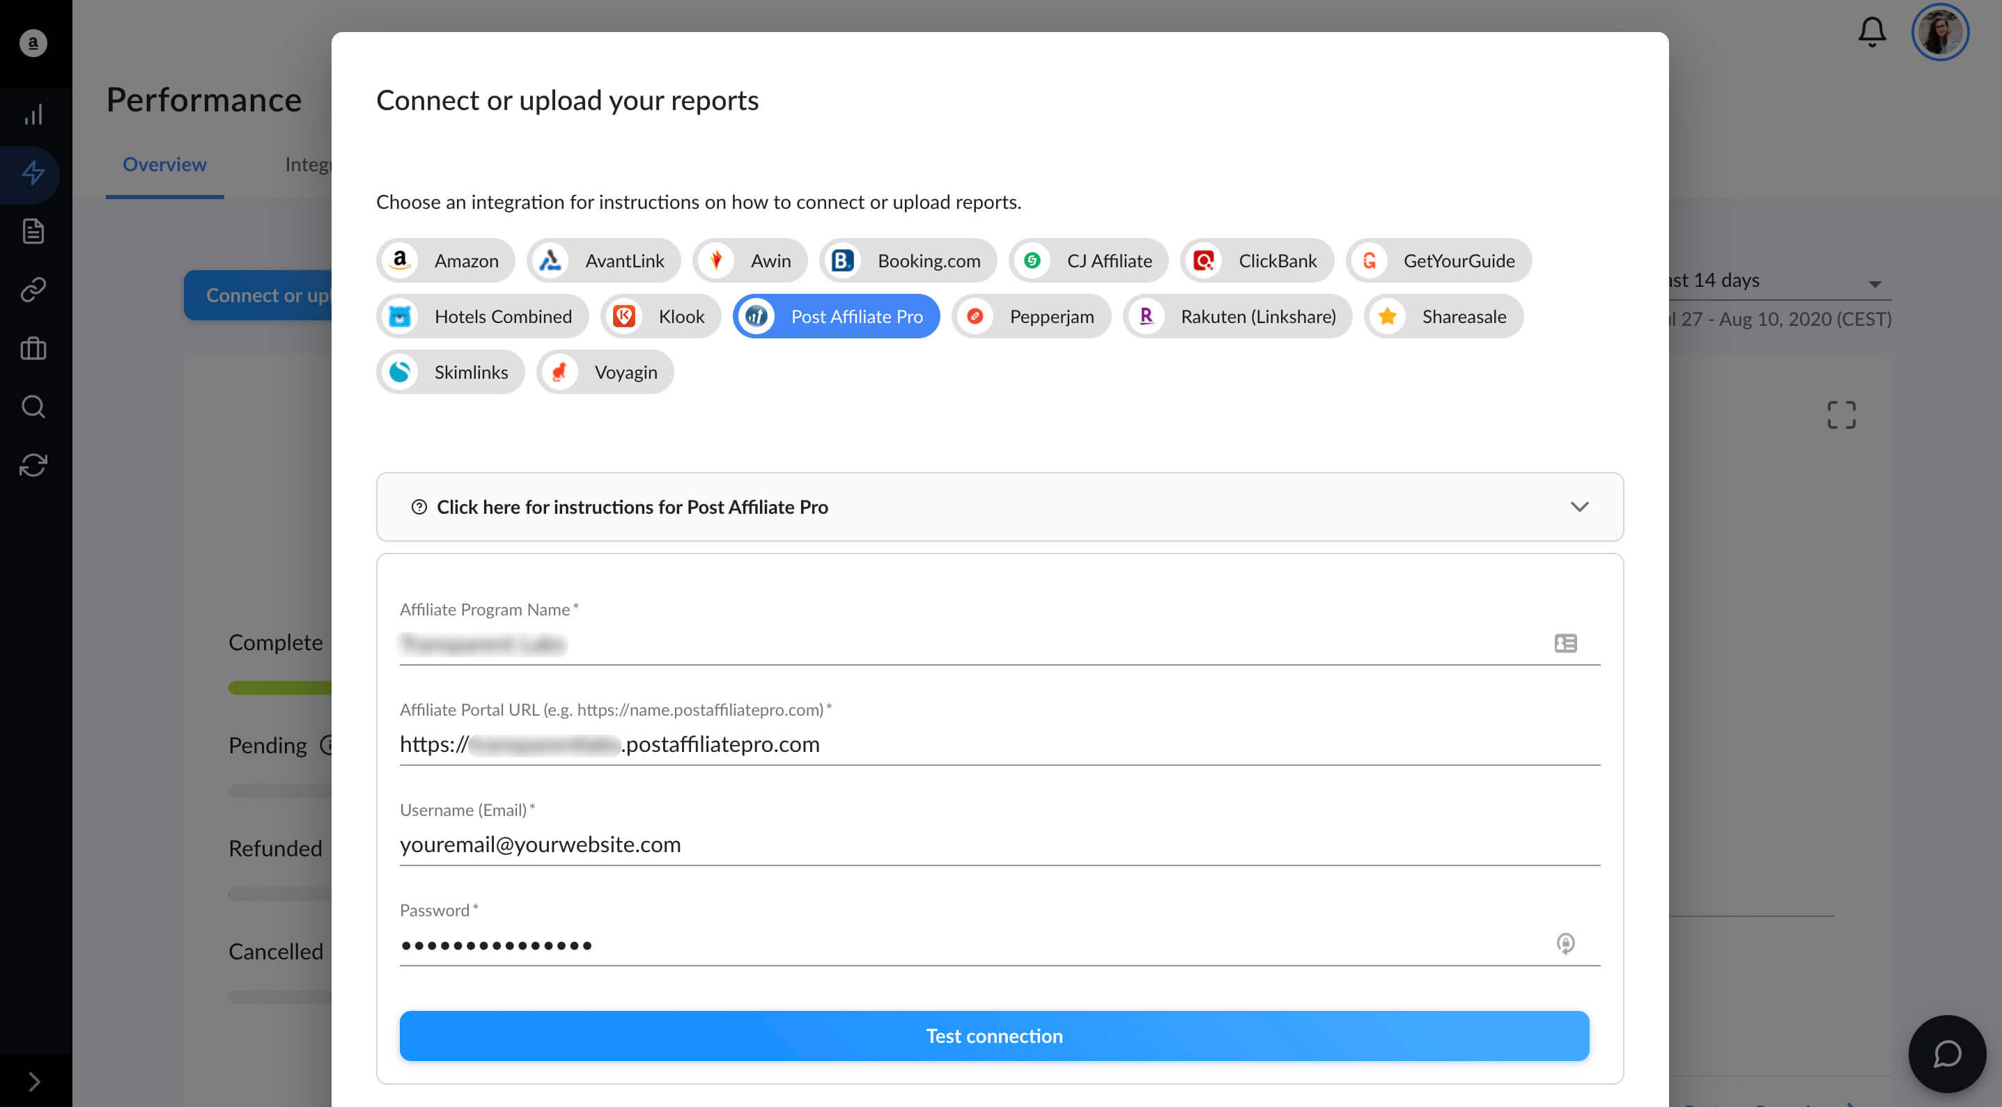Open the user profile avatar menu
This screenshot has height=1107, width=2002.
point(1939,32)
